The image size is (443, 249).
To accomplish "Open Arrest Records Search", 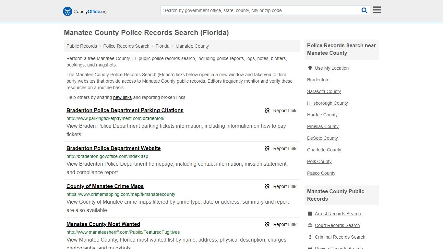I will click(338, 214).
